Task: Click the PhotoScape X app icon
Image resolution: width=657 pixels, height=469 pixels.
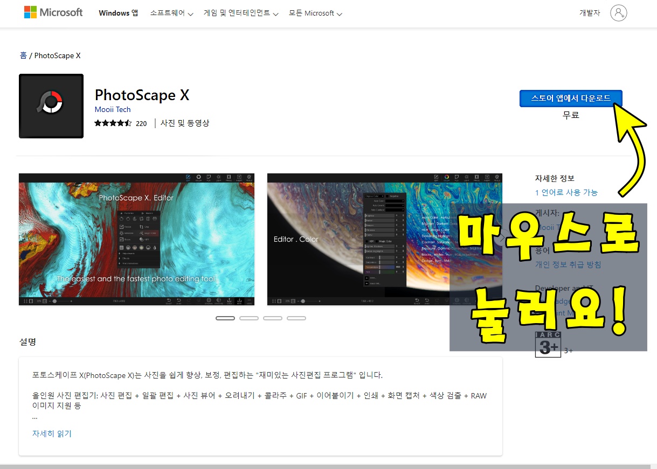Action: point(51,106)
